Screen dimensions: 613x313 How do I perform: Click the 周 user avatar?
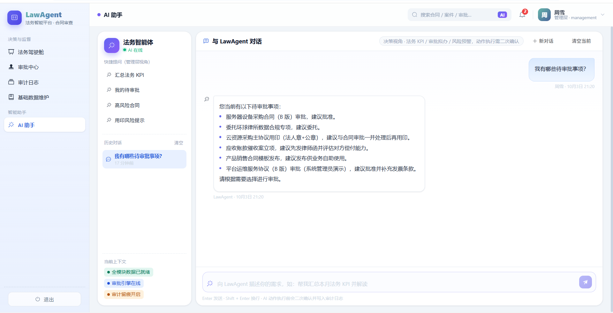point(544,15)
